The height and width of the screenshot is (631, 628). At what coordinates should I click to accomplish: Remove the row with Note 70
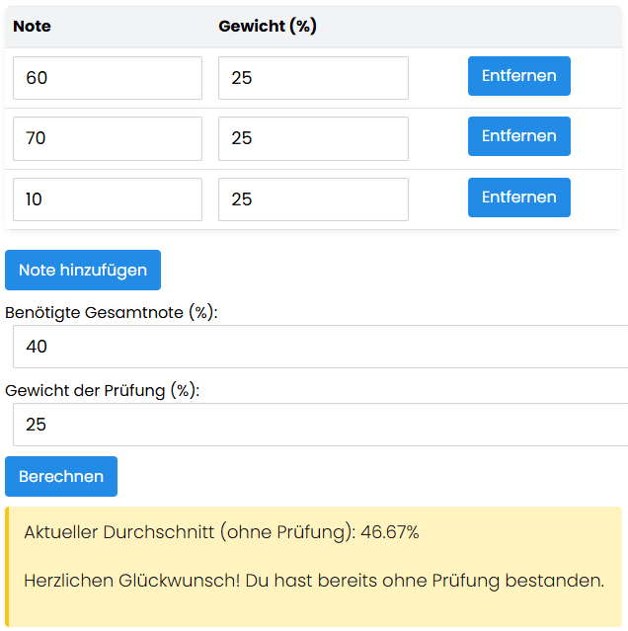(518, 136)
